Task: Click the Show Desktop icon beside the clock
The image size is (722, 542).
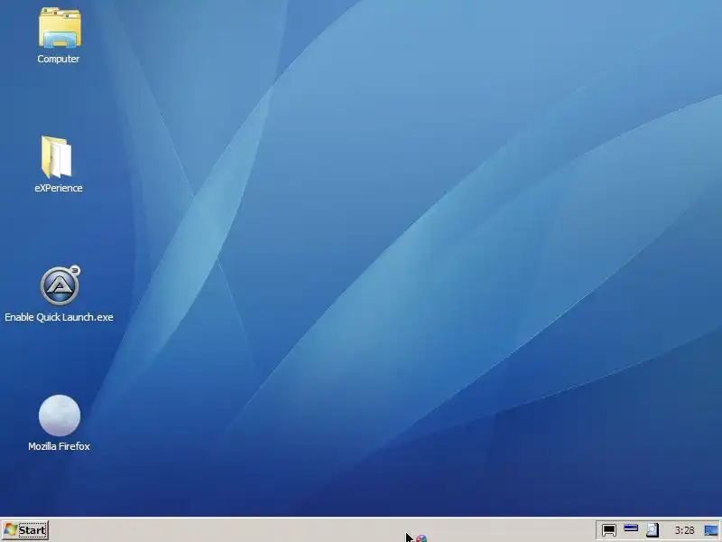Action: tap(711, 530)
